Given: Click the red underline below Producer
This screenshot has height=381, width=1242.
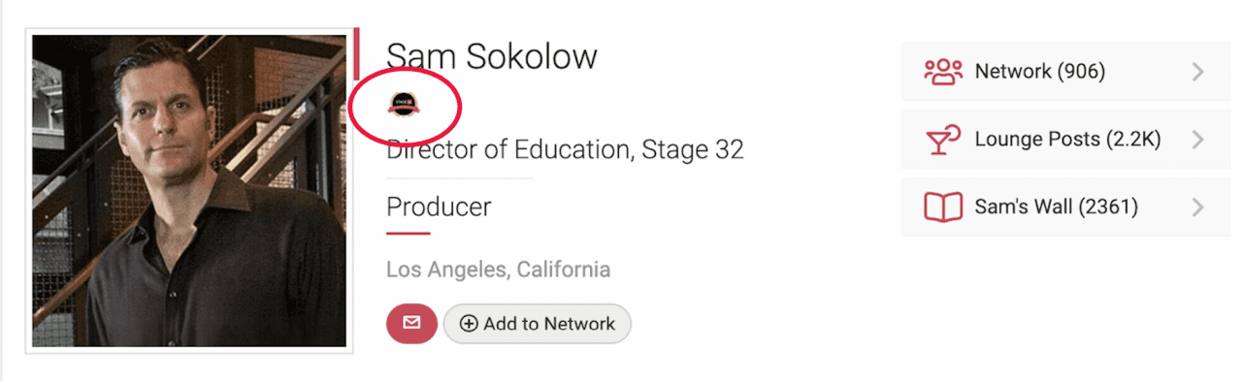Looking at the screenshot, I should click(408, 234).
